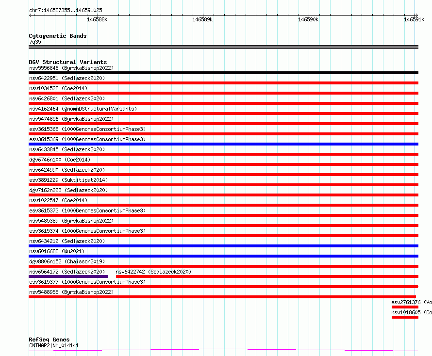432x356 pixels.
Task: Click the red bar under dgv8806n152
Action: [223, 266]
